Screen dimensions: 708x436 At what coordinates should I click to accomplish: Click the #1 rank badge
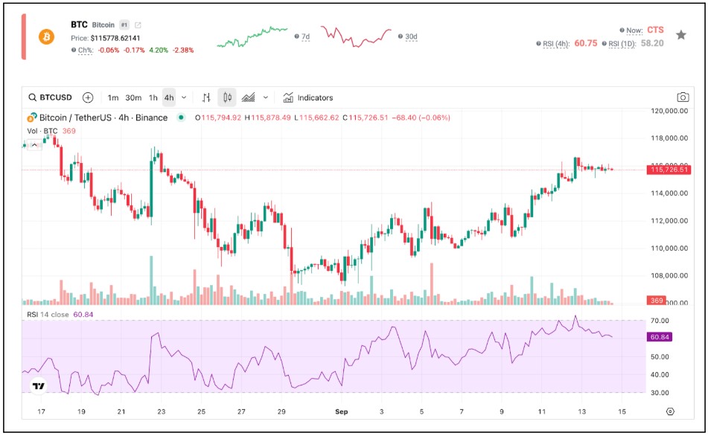124,25
